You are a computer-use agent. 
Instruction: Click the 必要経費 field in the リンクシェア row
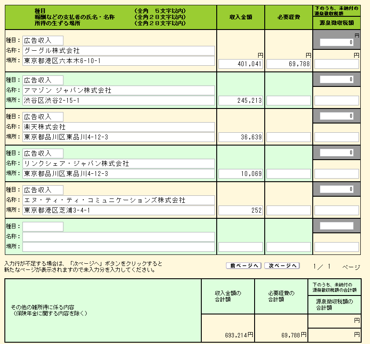(289, 174)
